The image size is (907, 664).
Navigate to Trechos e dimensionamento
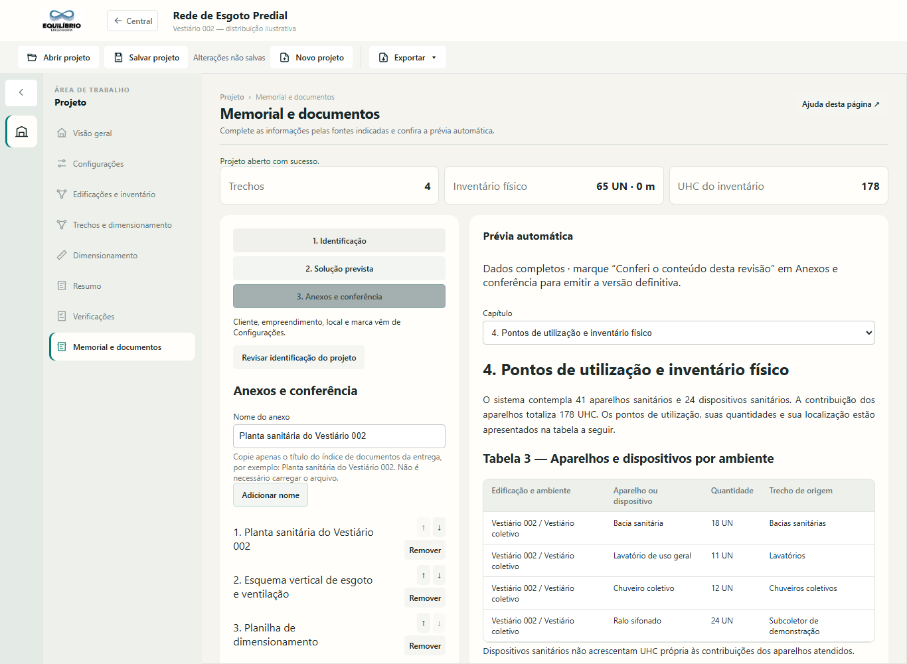click(122, 224)
